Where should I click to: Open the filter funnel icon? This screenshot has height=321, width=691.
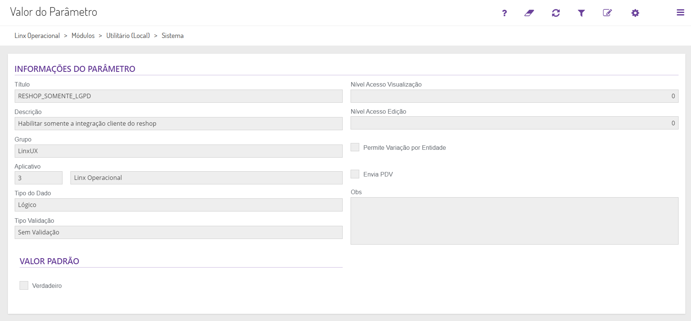[x=581, y=13]
